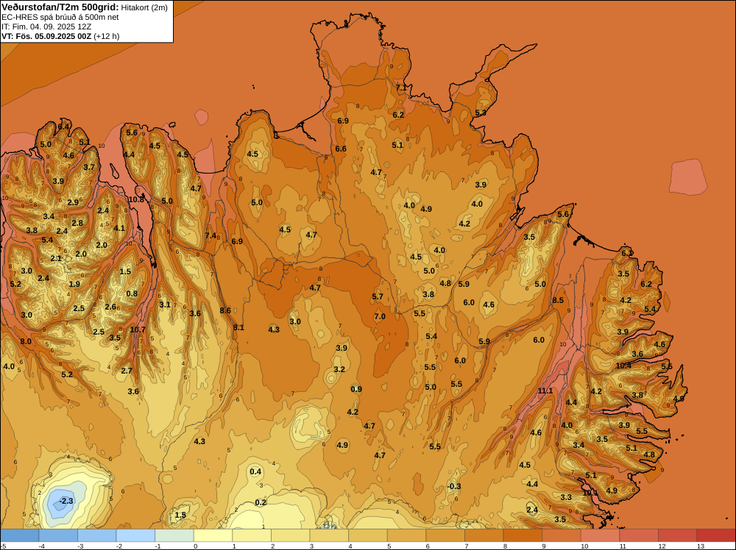The width and height of the screenshot is (736, 550).
Task: Click the 3.2 temperature value
Action: (x=339, y=369)
